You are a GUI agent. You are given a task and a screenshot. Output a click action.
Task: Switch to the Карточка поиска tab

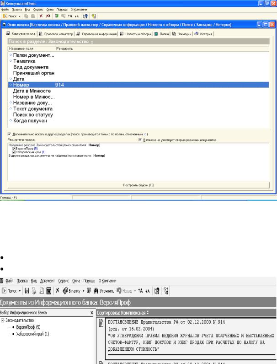pos(21,34)
